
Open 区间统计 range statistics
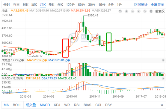[x=141, y=5]
